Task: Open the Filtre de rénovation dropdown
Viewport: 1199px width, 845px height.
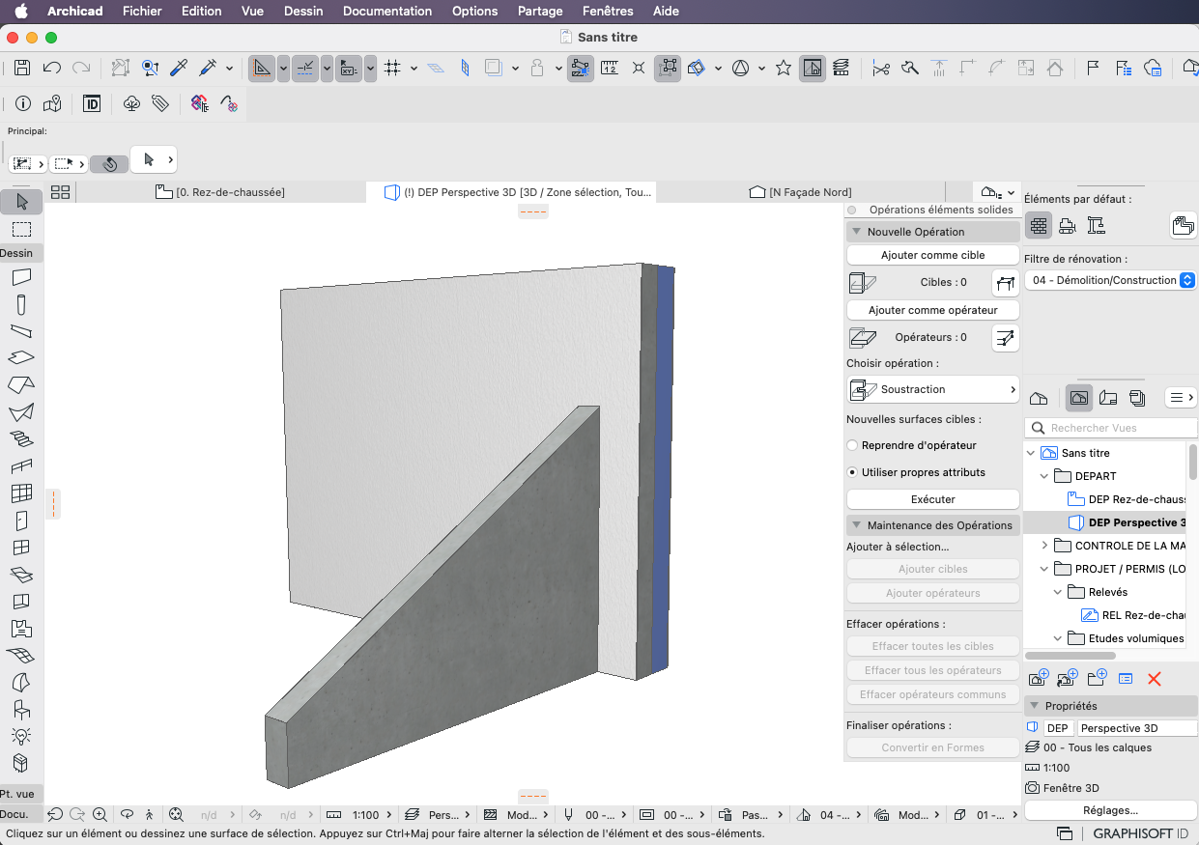Action: pos(1110,280)
